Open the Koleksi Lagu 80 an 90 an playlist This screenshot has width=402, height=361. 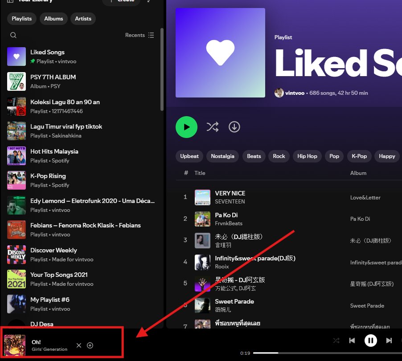pyautogui.click(x=81, y=106)
